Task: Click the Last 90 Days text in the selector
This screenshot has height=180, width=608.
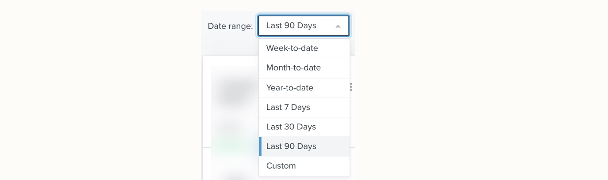Action: 291,26
